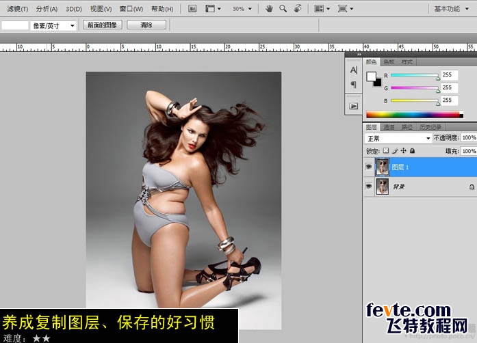This screenshot has width=477, height=343.
Task: Switch to the 样式 tab
Action: click(x=407, y=62)
